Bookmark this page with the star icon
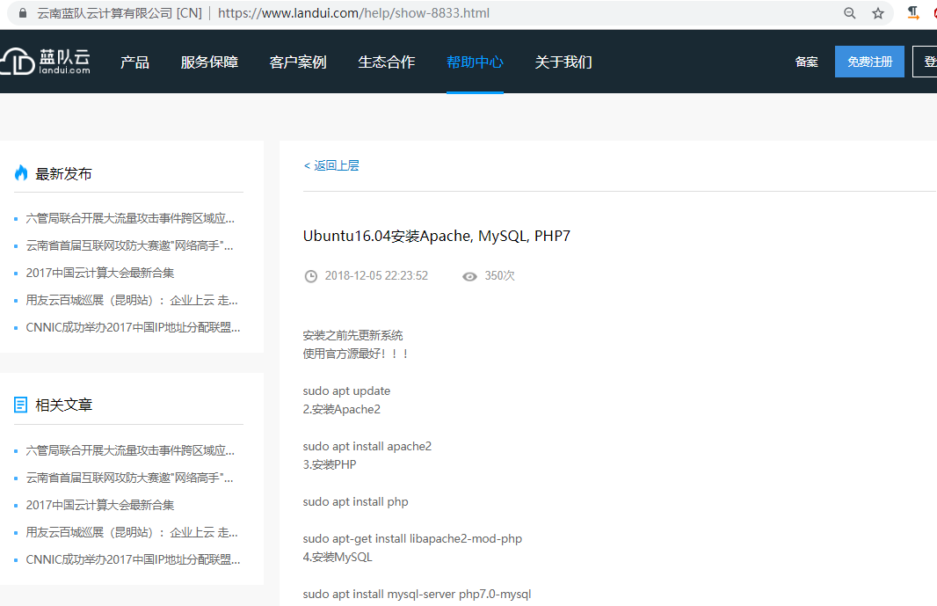The width and height of the screenshot is (937, 606). click(877, 13)
